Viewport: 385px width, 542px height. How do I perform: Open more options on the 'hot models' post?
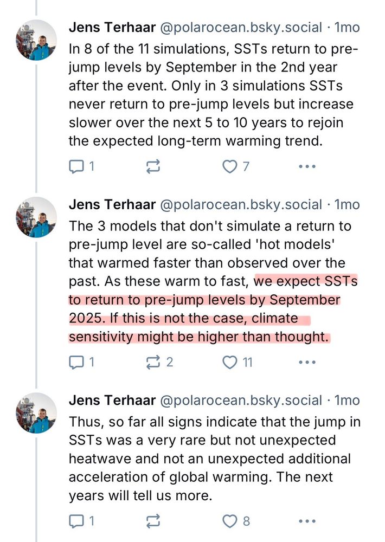tap(307, 362)
